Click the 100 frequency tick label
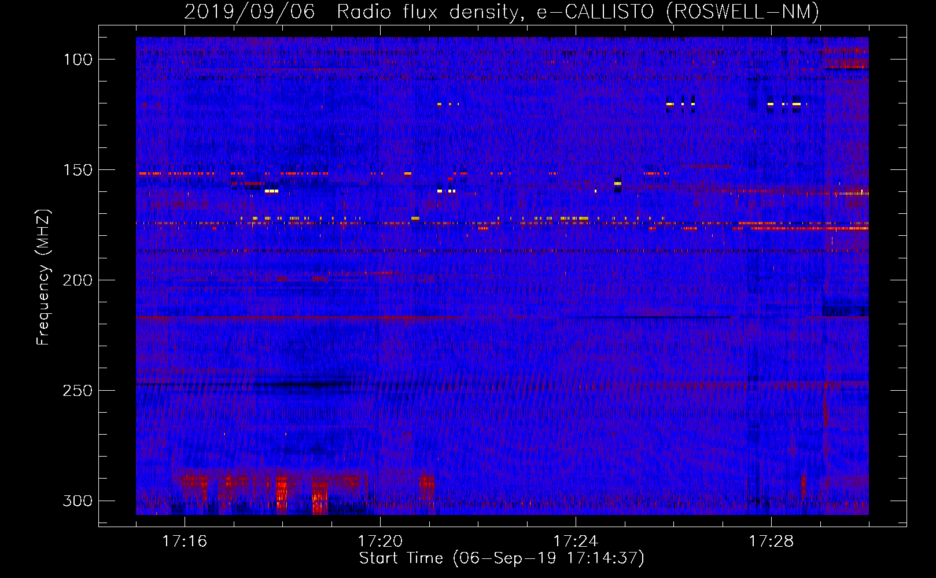936x578 pixels. pos(78,60)
